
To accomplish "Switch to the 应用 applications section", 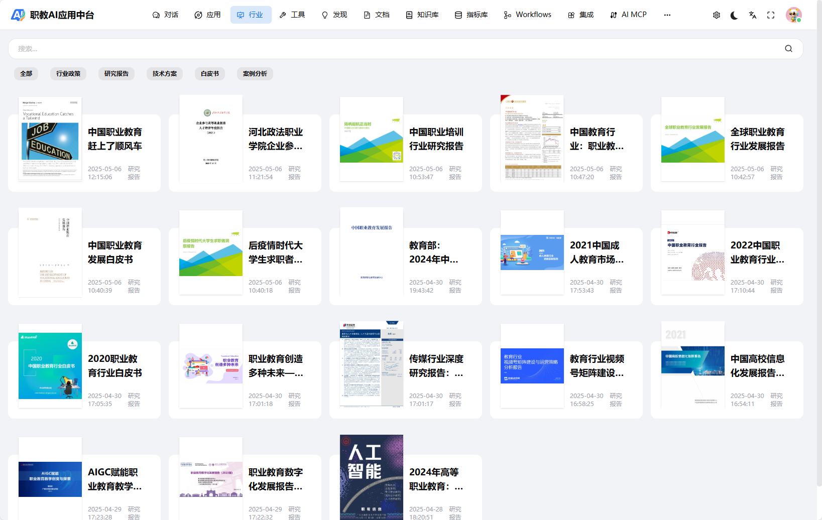I will [x=207, y=15].
